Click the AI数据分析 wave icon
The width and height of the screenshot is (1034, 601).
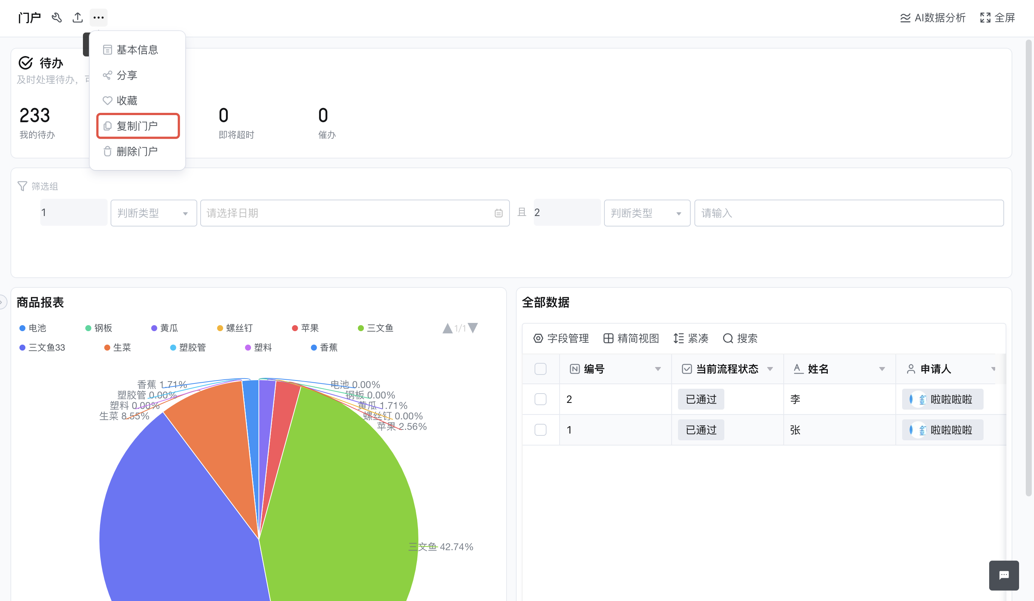[x=905, y=18]
